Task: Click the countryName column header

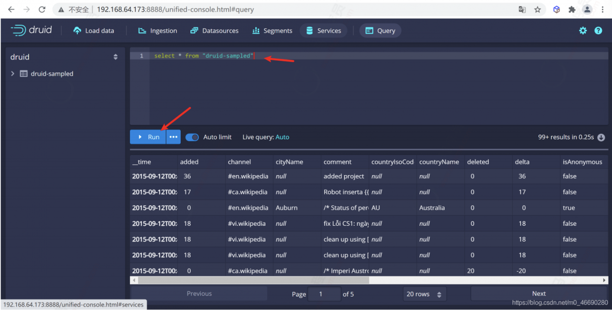Action: point(440,162)
